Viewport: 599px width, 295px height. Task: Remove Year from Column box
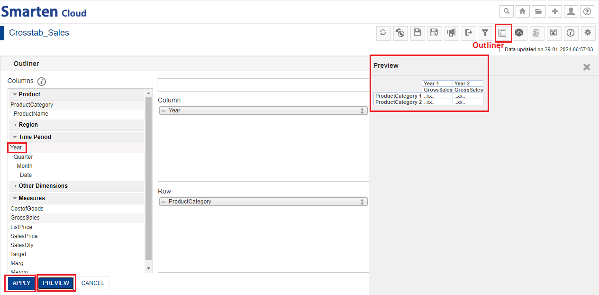click(x=163, y=111)
